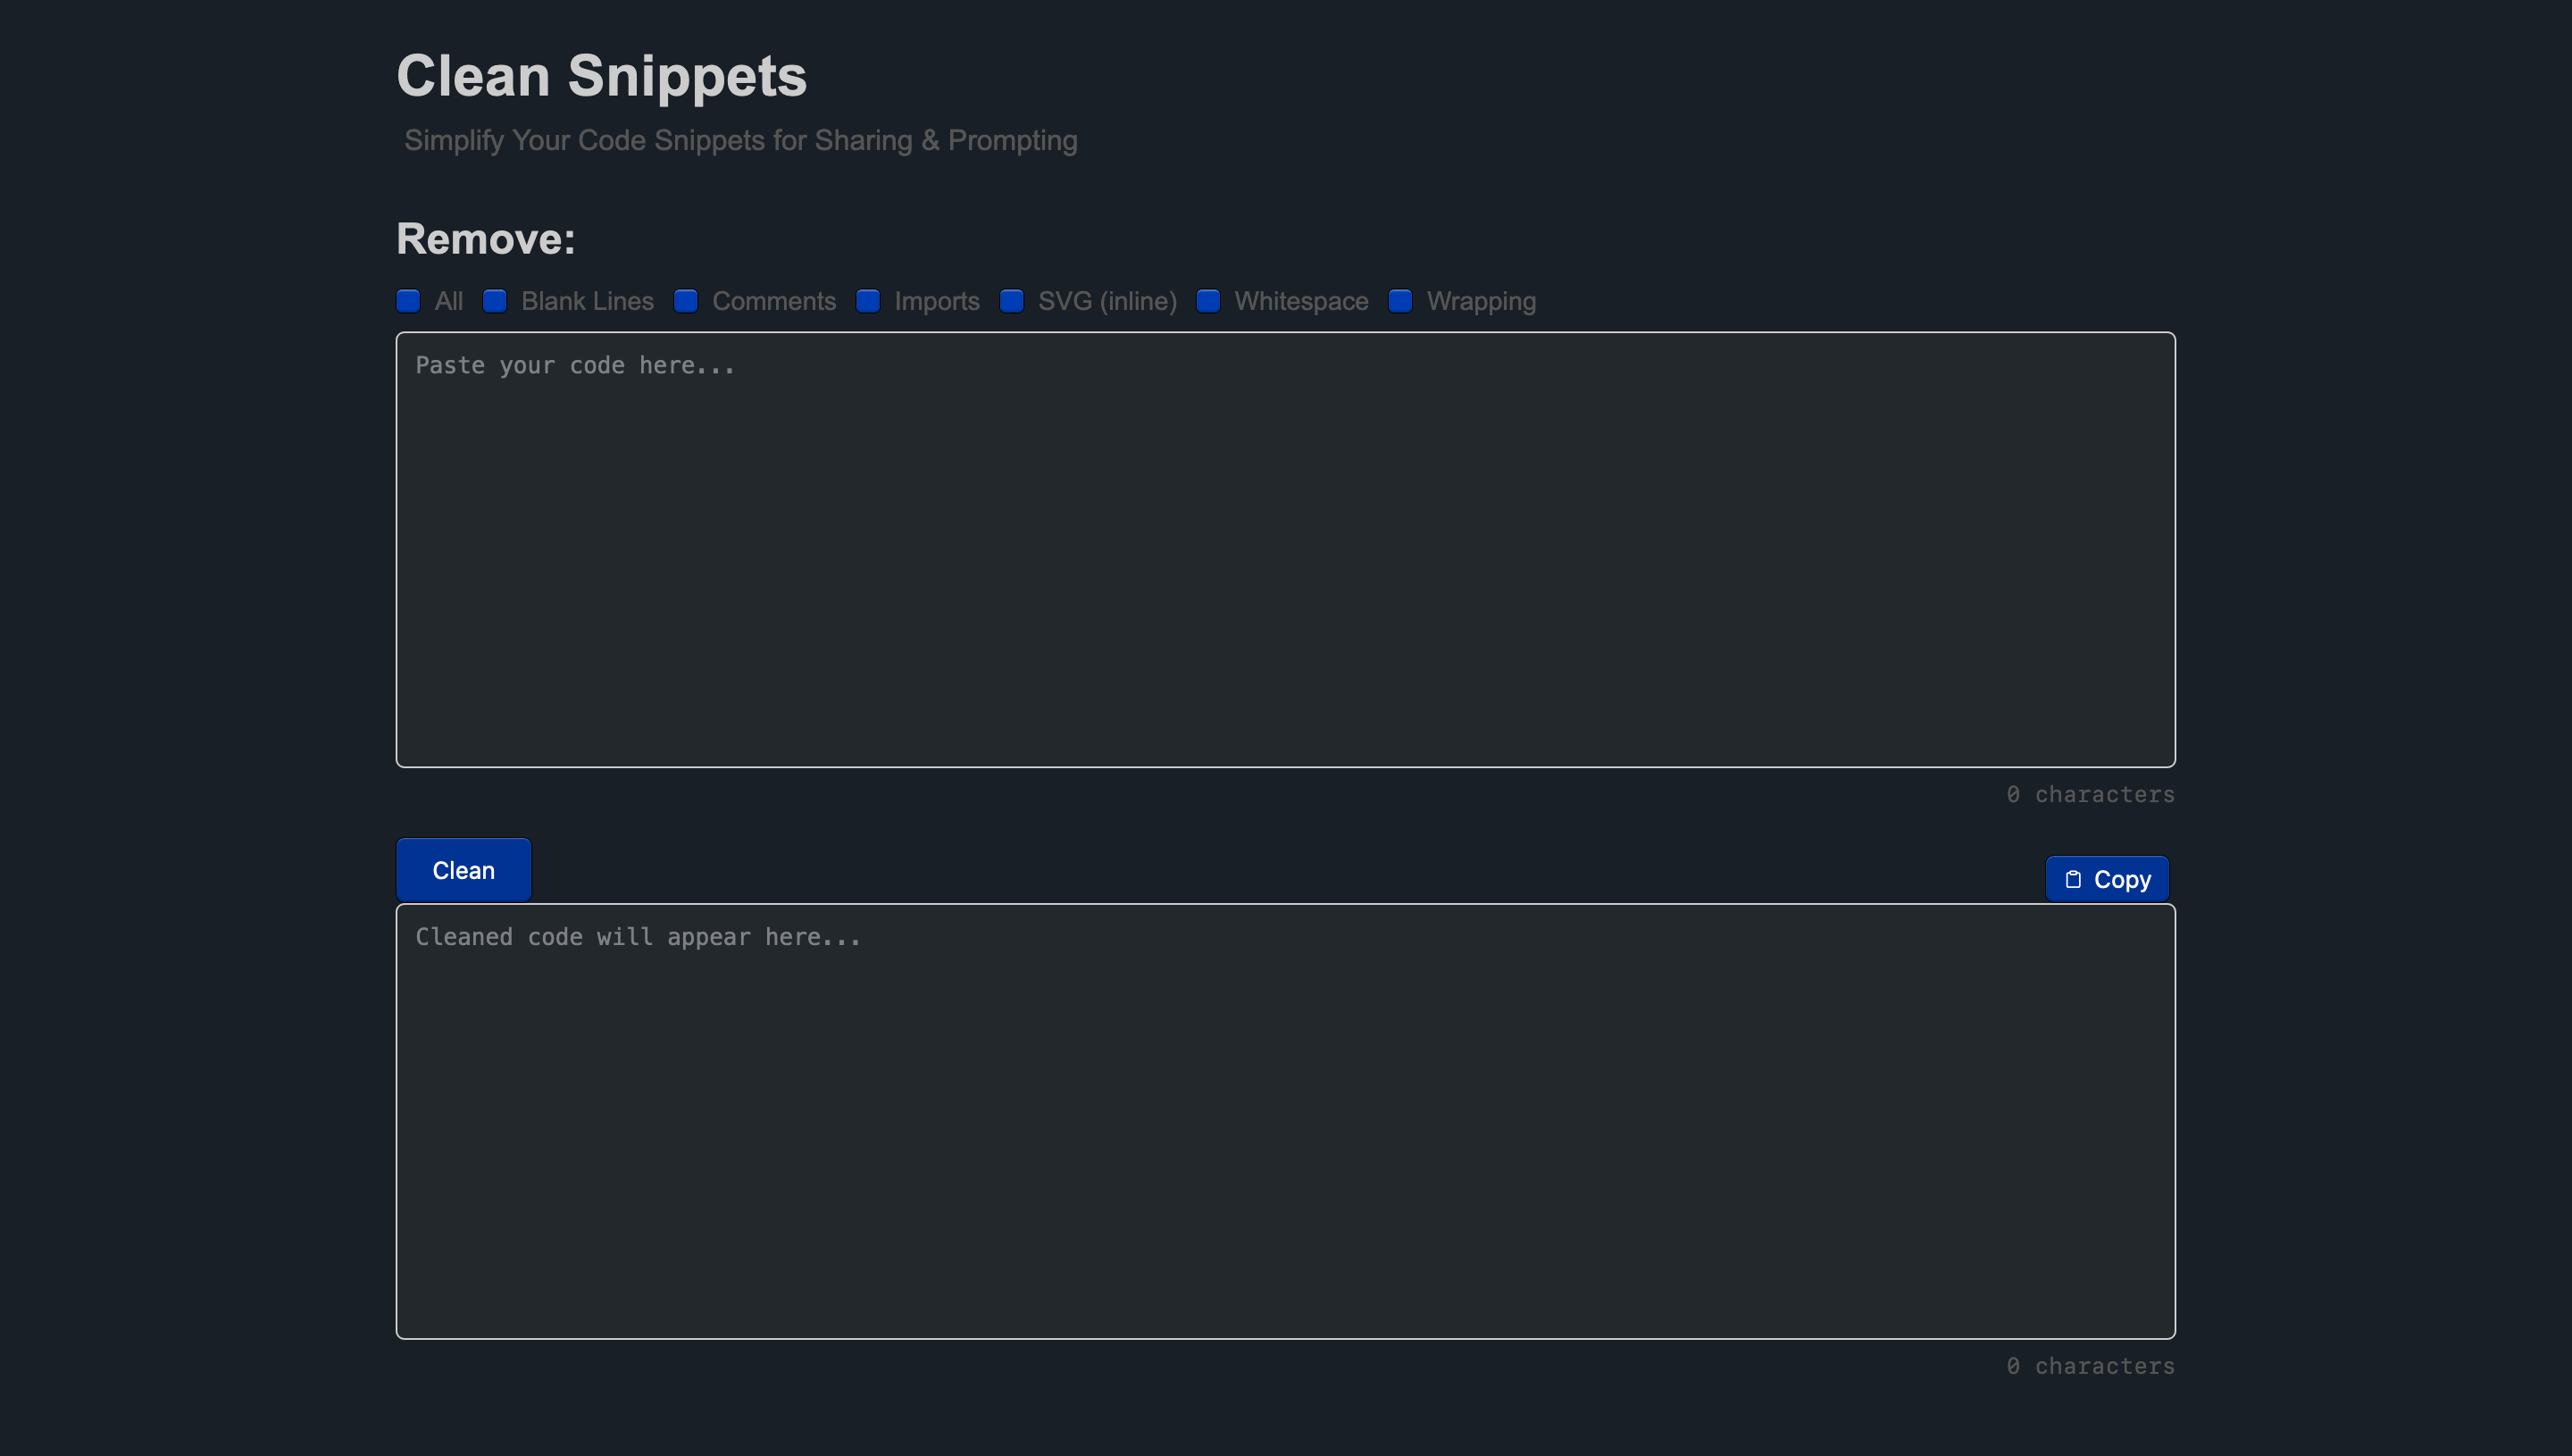Click the subtitle about simplifying code snippets
The image size is (2572, 1456).
coord(739,141)
